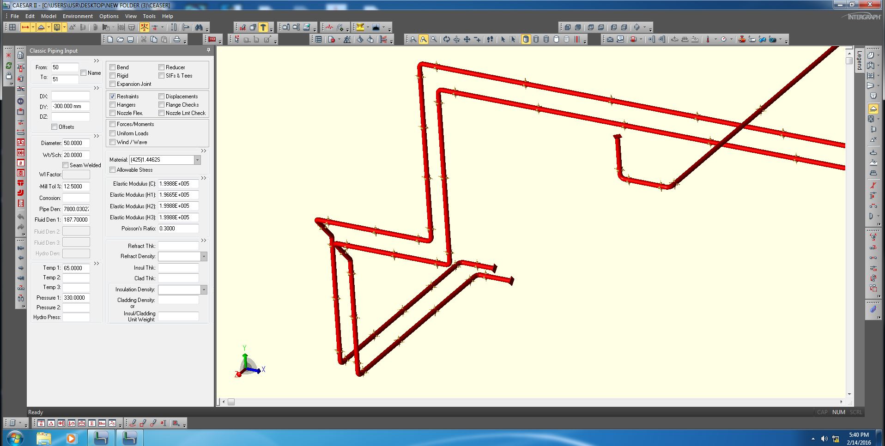Expand the From/To section chevron
The width and height of the screenshot is (885, 446).
(x=96, y=61)
